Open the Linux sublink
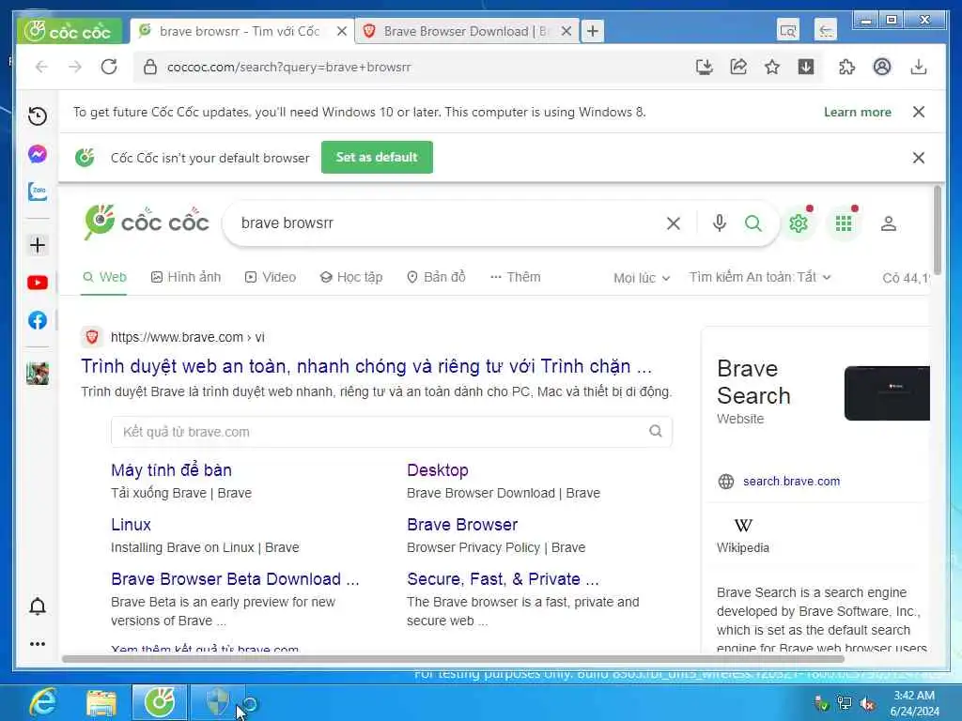This screenshot has width=962, height=721. 131,525
